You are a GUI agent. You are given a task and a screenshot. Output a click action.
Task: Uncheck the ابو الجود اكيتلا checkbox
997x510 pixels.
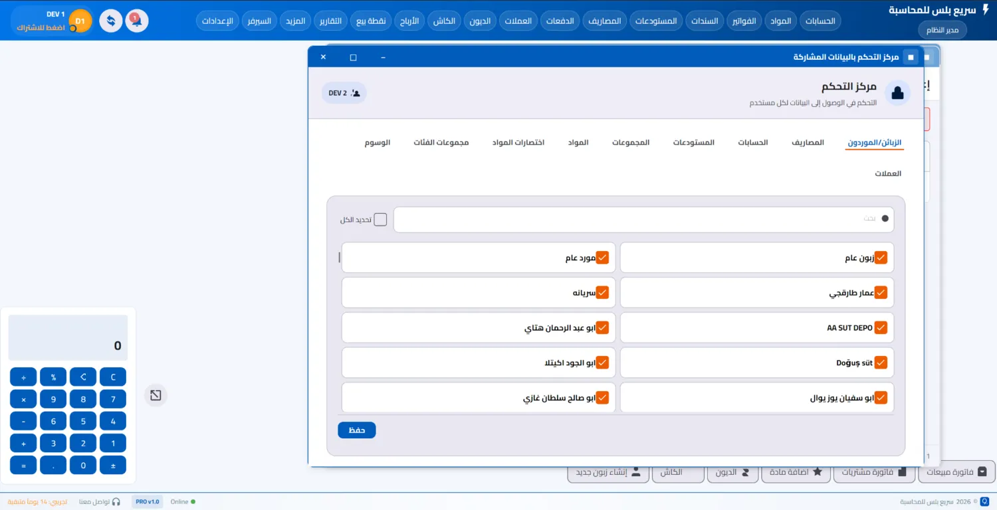click(602, 363)
